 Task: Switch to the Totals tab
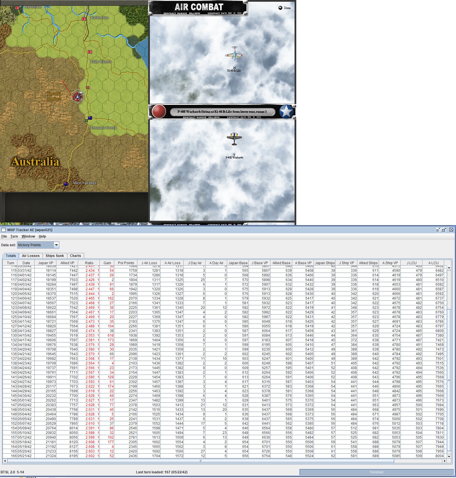(x=11, y=256)
